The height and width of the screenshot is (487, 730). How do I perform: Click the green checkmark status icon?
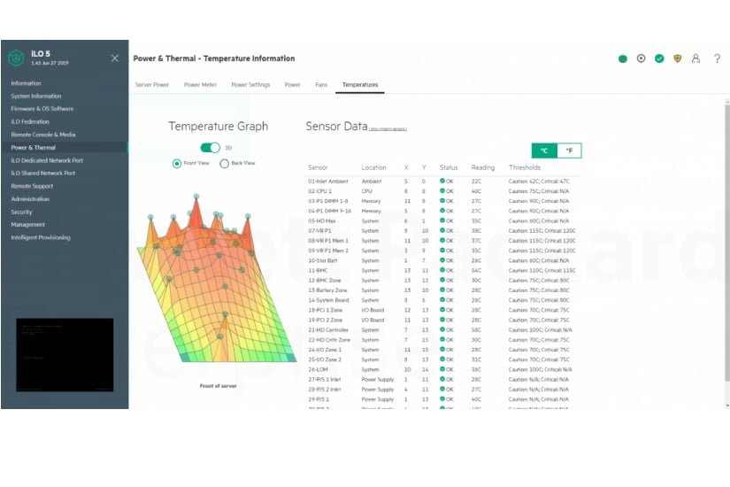pos(659,58)
